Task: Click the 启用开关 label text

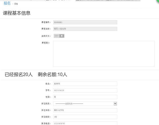Action: tap(46, 36)
